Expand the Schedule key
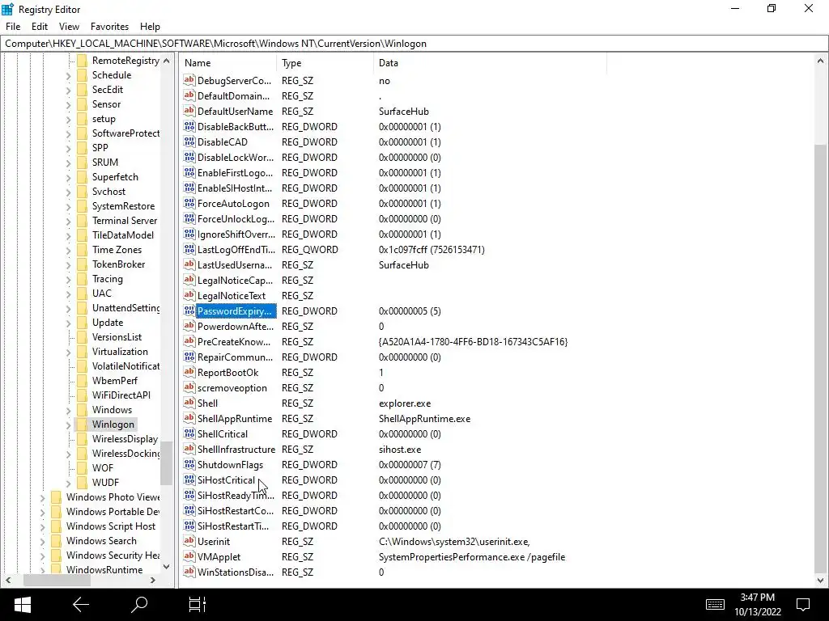829x621 pixels. pos(69,75)
